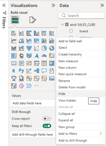Select the paginated report visual
The width and height of the screenshot is (106, 146).
click(x=21, y=79)
